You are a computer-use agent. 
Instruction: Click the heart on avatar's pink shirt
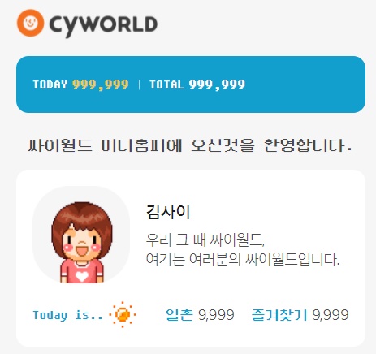(x=82, y=275)
